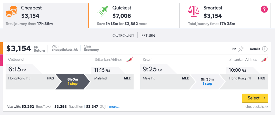Viewport: 275px width, 115px height.
Task: Open the pink question mark help icon
Action: point(264,9)
